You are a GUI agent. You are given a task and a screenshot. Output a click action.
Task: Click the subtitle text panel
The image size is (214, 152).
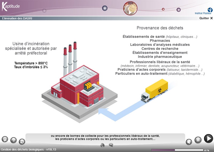[x=105, y=137]
